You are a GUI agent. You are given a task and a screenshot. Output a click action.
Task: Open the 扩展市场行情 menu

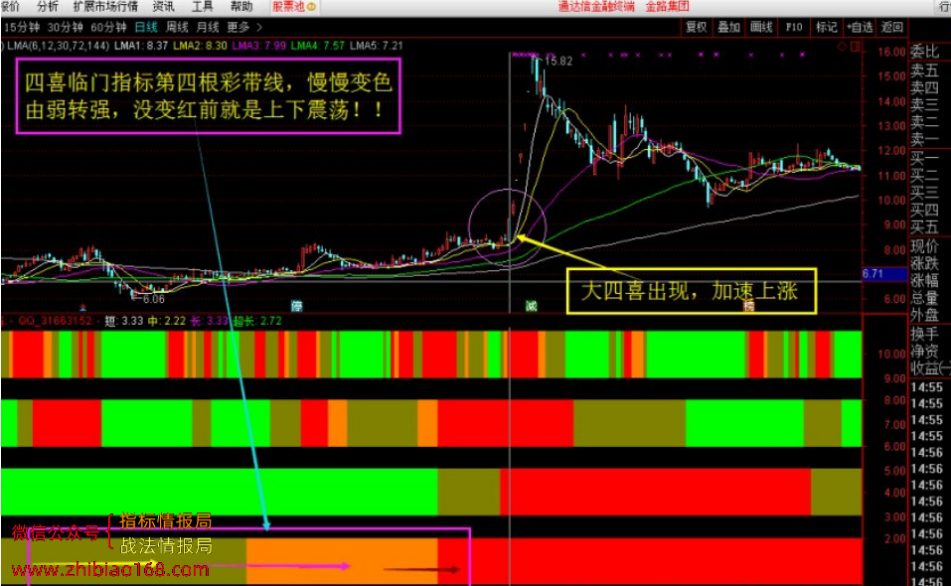coord(105,7)
